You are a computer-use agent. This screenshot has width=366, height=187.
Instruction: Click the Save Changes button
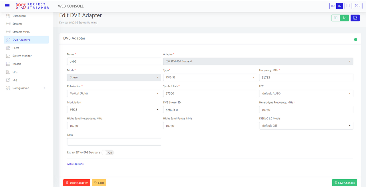click(344, 183)
